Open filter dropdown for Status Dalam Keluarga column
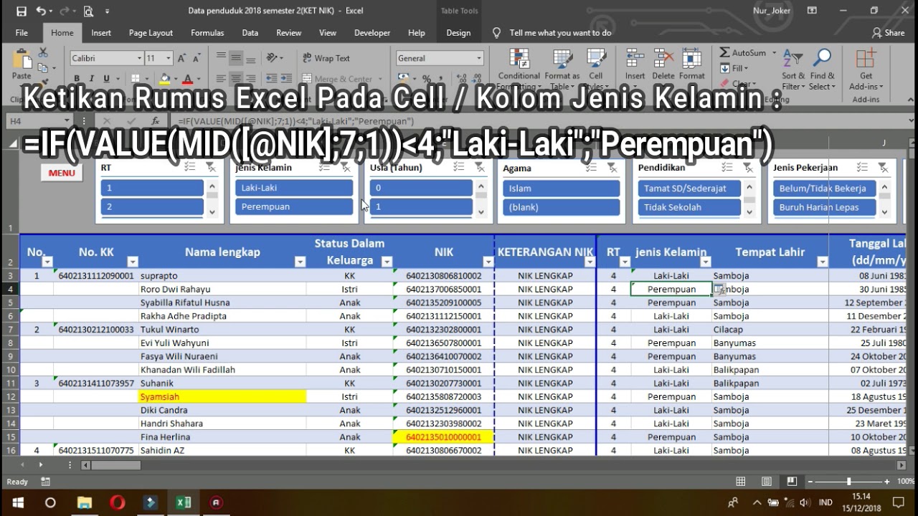This screenshot has height=516, width=918. tap(387, 262)
